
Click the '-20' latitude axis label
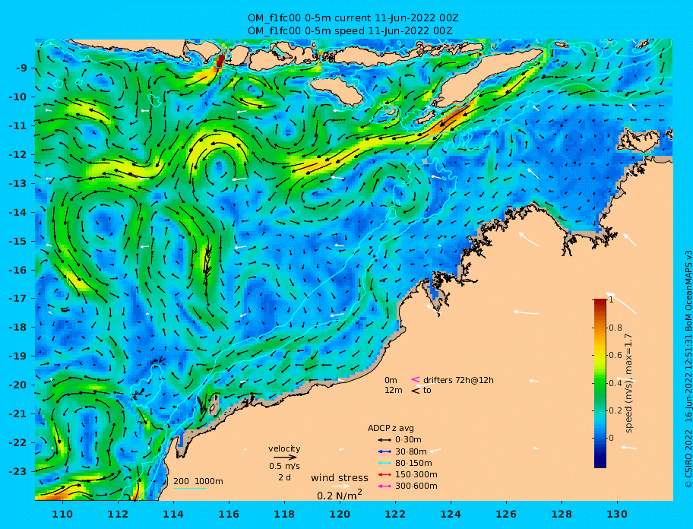point(18,385)
